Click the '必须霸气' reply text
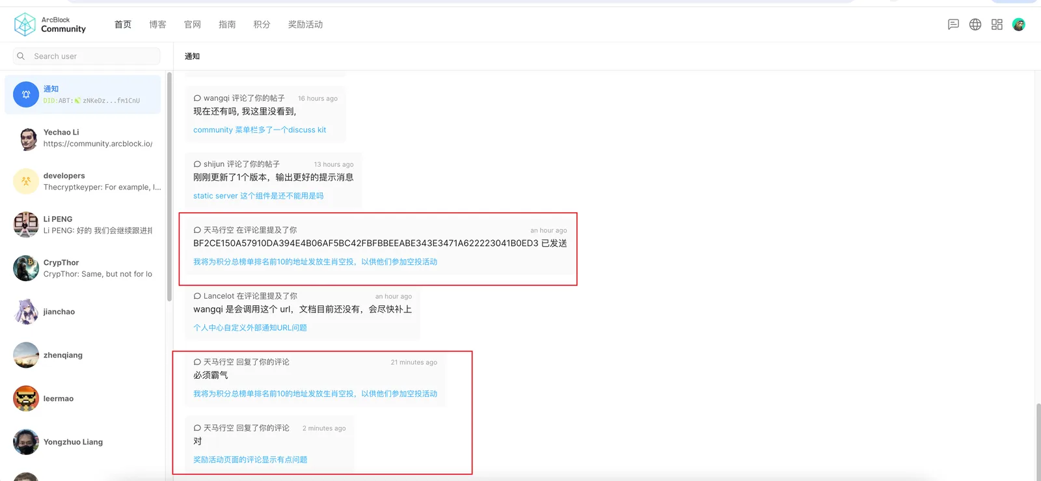This screenshot has height=481, width=1041. pos(211,375)
